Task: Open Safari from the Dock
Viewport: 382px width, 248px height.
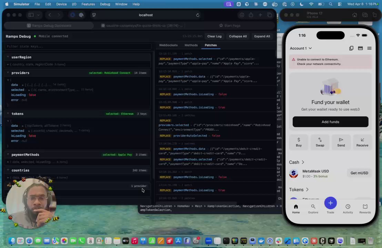Action: coord(29,241)
